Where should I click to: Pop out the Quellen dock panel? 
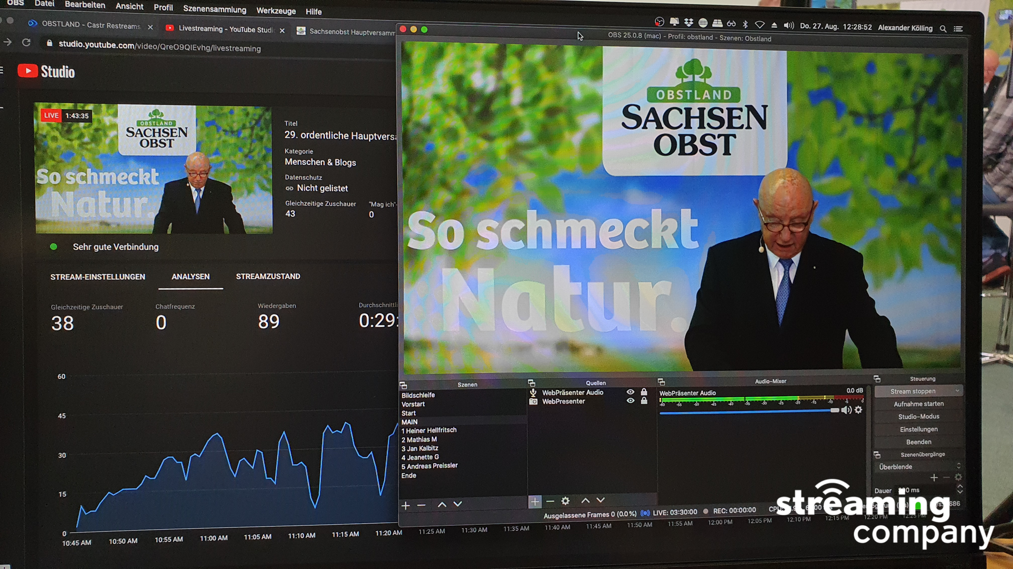pyautogui.click(x=531, y=383)
